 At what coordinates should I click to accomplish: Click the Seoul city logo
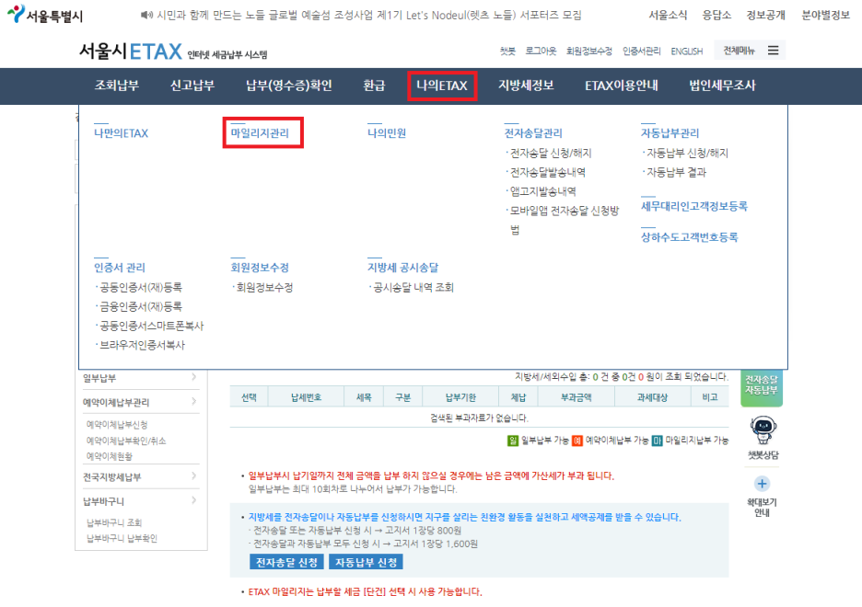[x=45, y=15]
